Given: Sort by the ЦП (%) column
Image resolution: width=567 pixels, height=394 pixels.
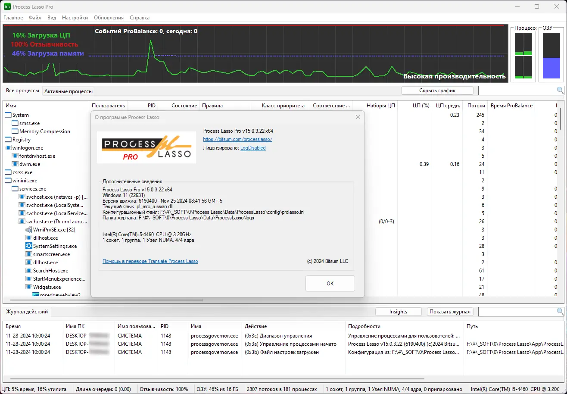Looking at the screenshot, I should (414, 106).
